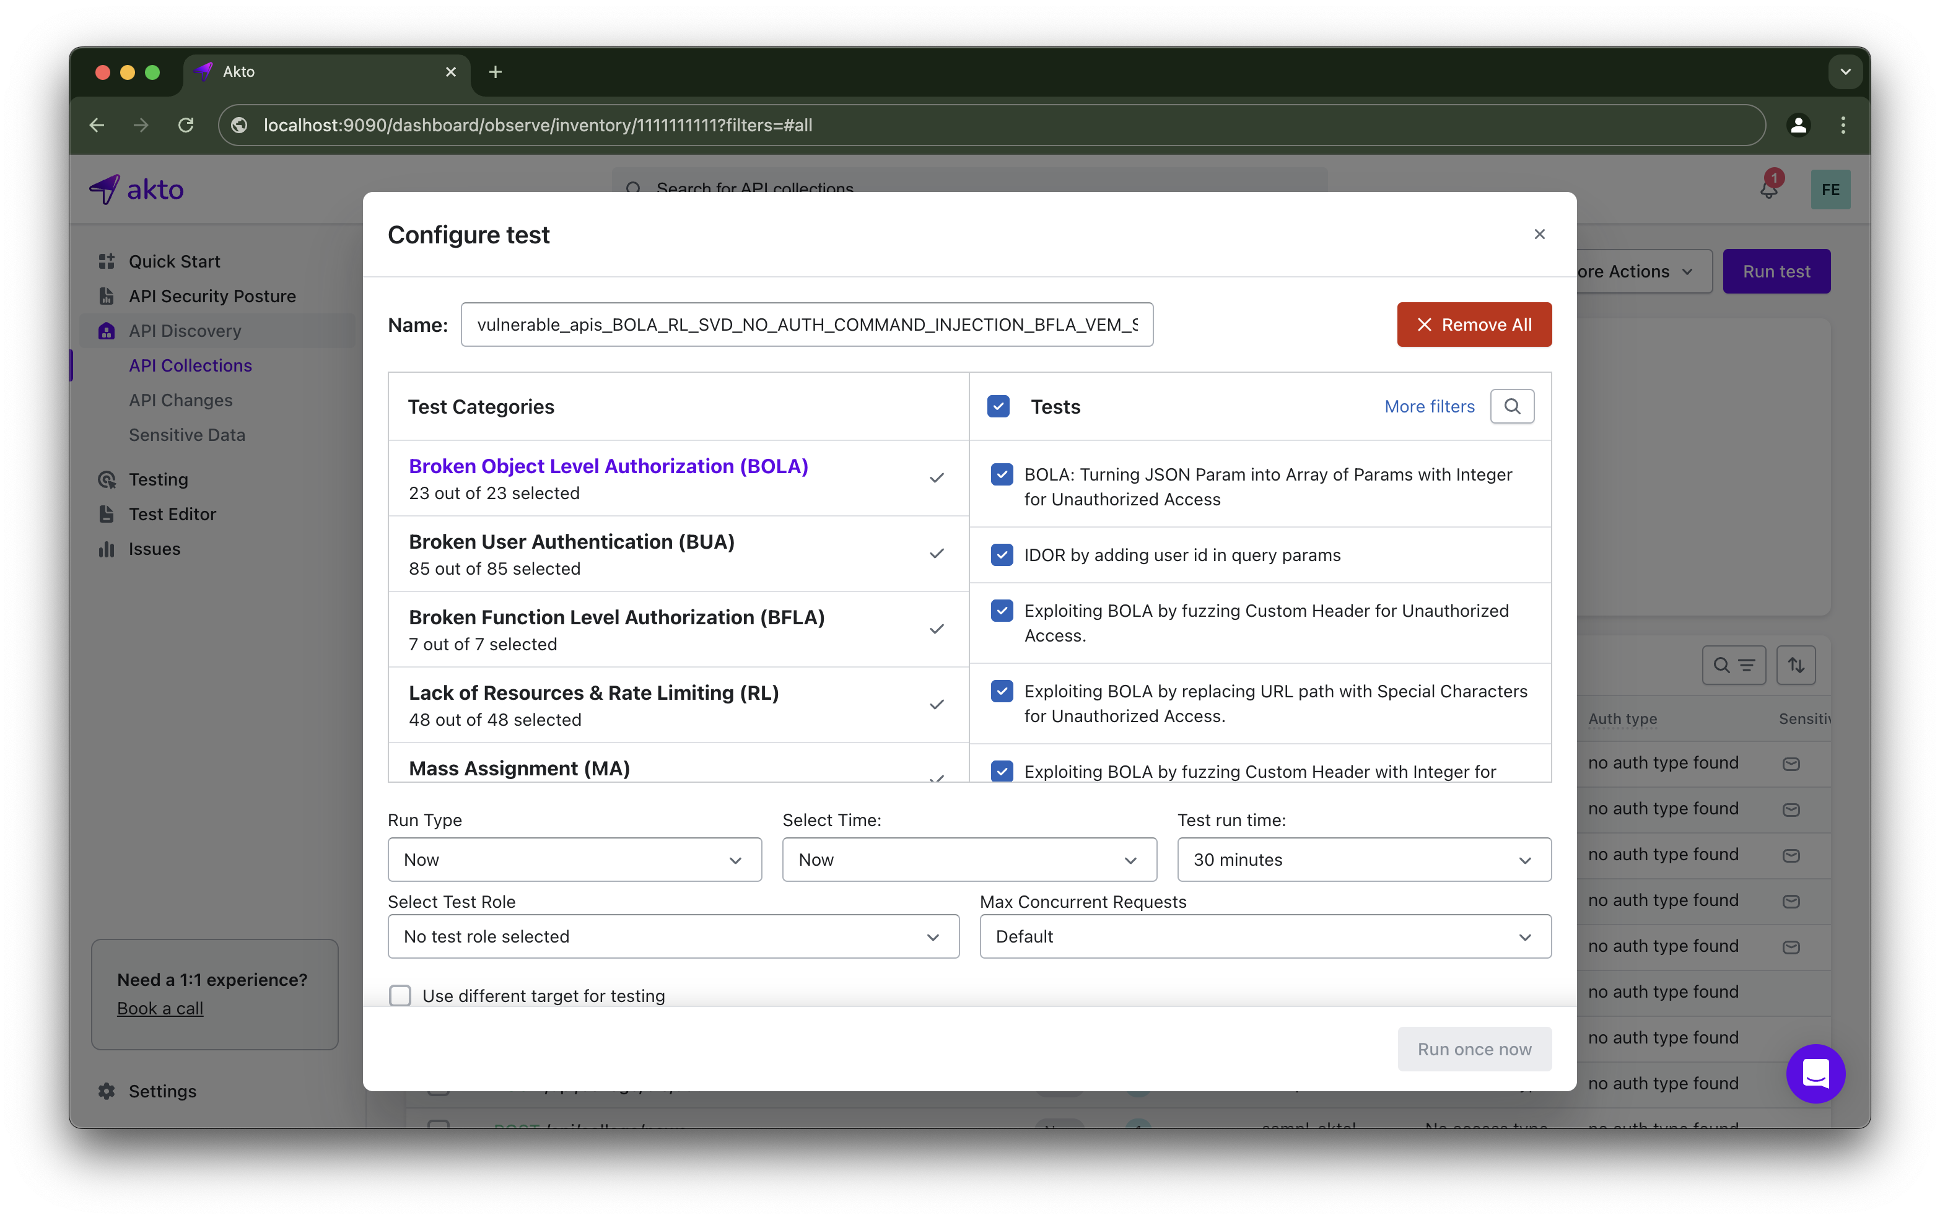
Task: Click the sort arrows icon in table toolbar
Action: pyautogui.click(x=1795, y=664)
